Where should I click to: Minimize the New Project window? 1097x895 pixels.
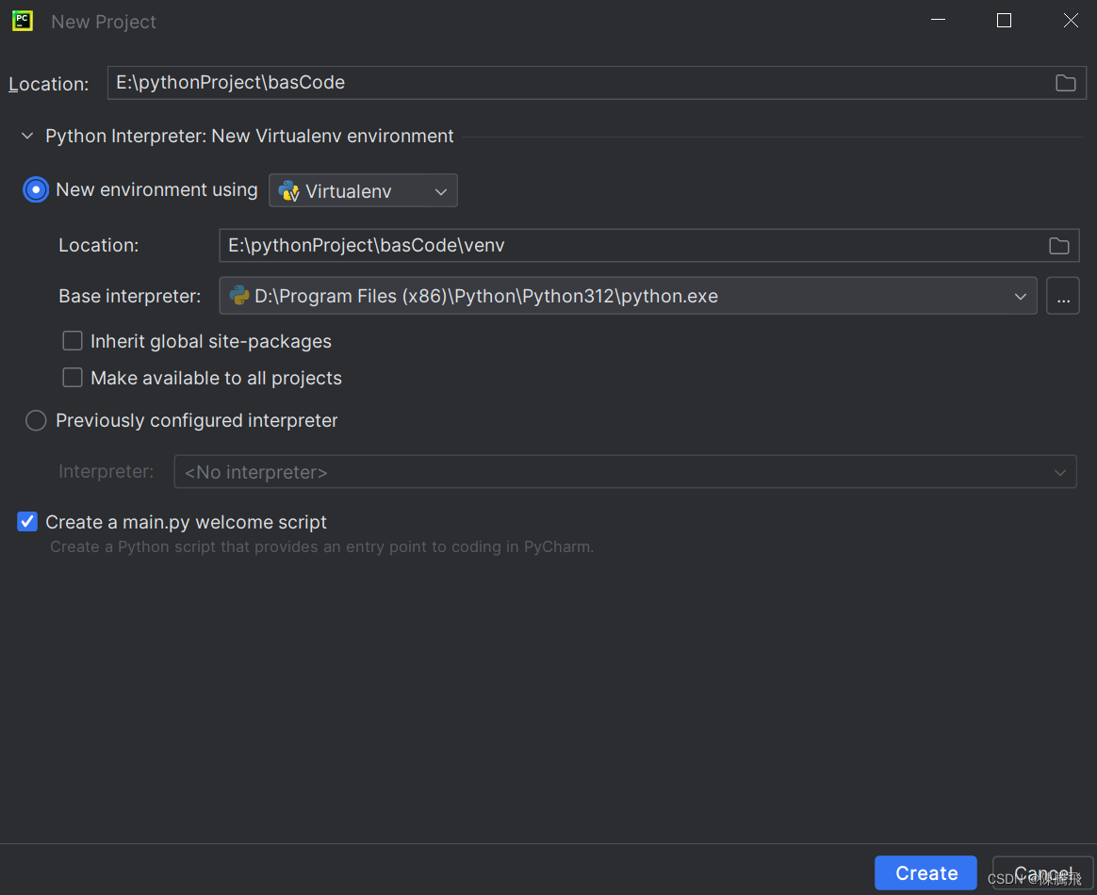938,21
